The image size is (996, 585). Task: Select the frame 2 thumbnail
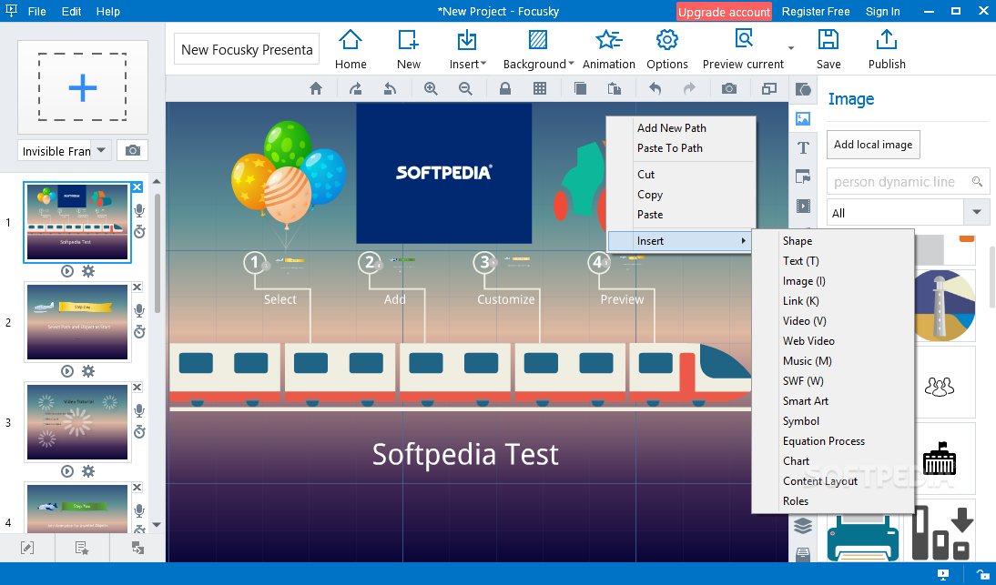tap(77, 322)
